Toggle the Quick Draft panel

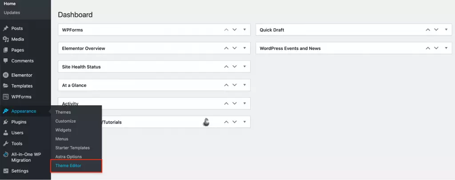tap(446, 30)
